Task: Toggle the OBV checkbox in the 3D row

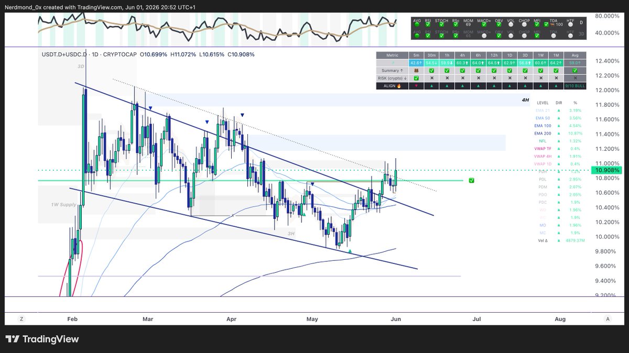Action: tap(498, 36)
